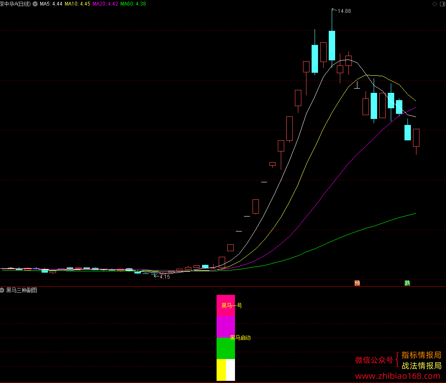Collapse the 黑马三种副图 sub-chart panel arrow
Screen dimensions: 446x383
[x=2, y=290]
